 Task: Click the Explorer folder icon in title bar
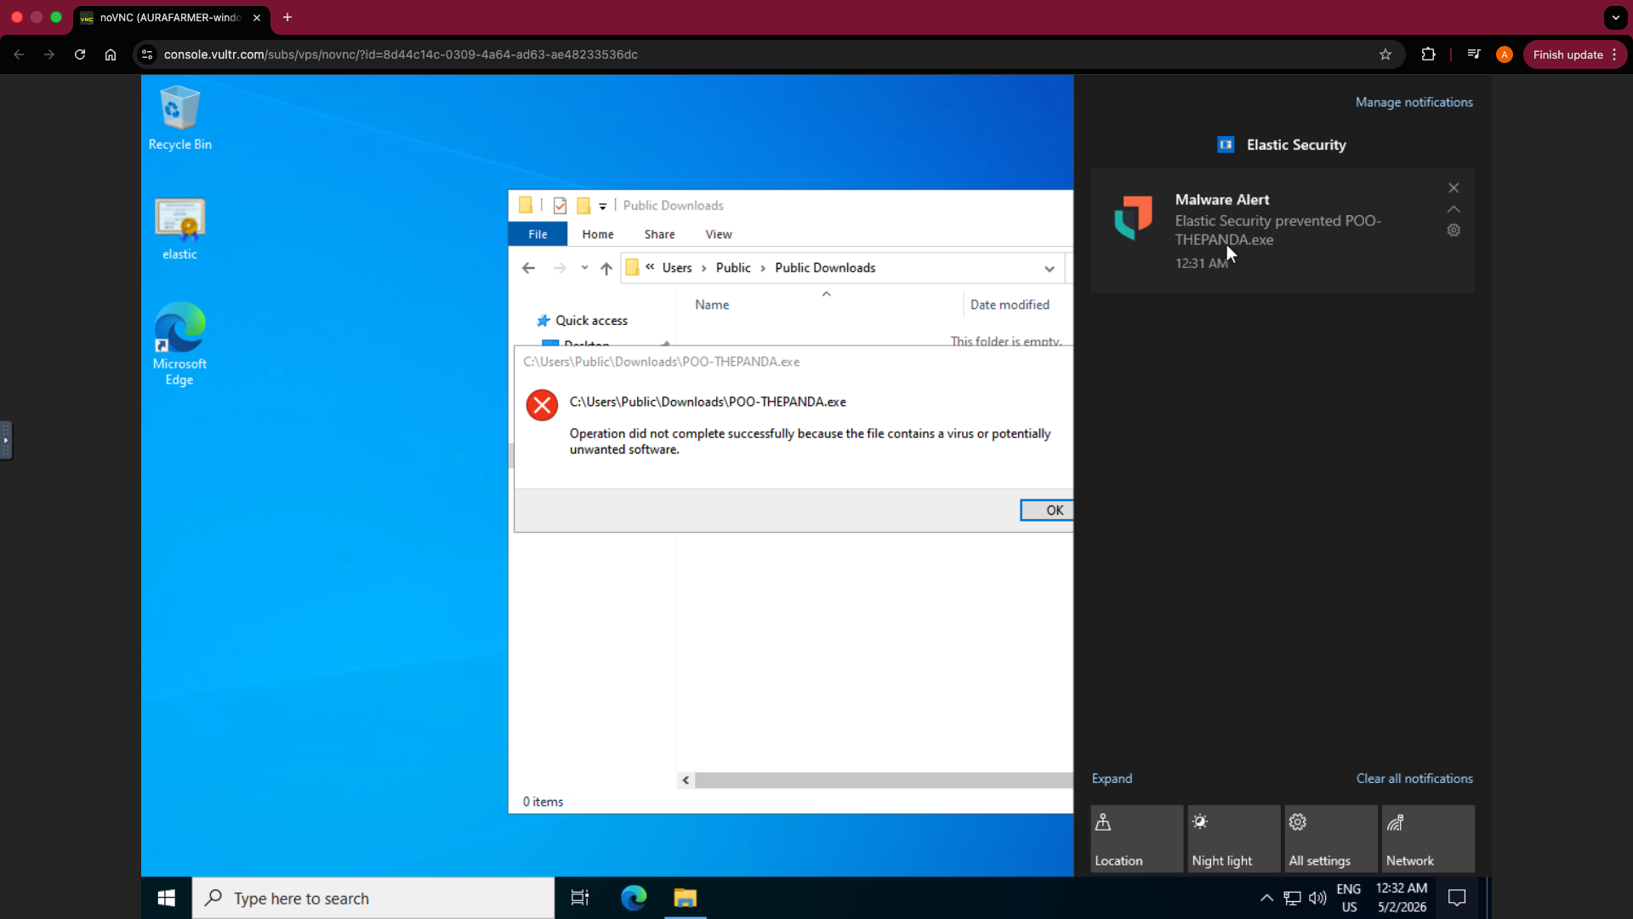point(526,205)
